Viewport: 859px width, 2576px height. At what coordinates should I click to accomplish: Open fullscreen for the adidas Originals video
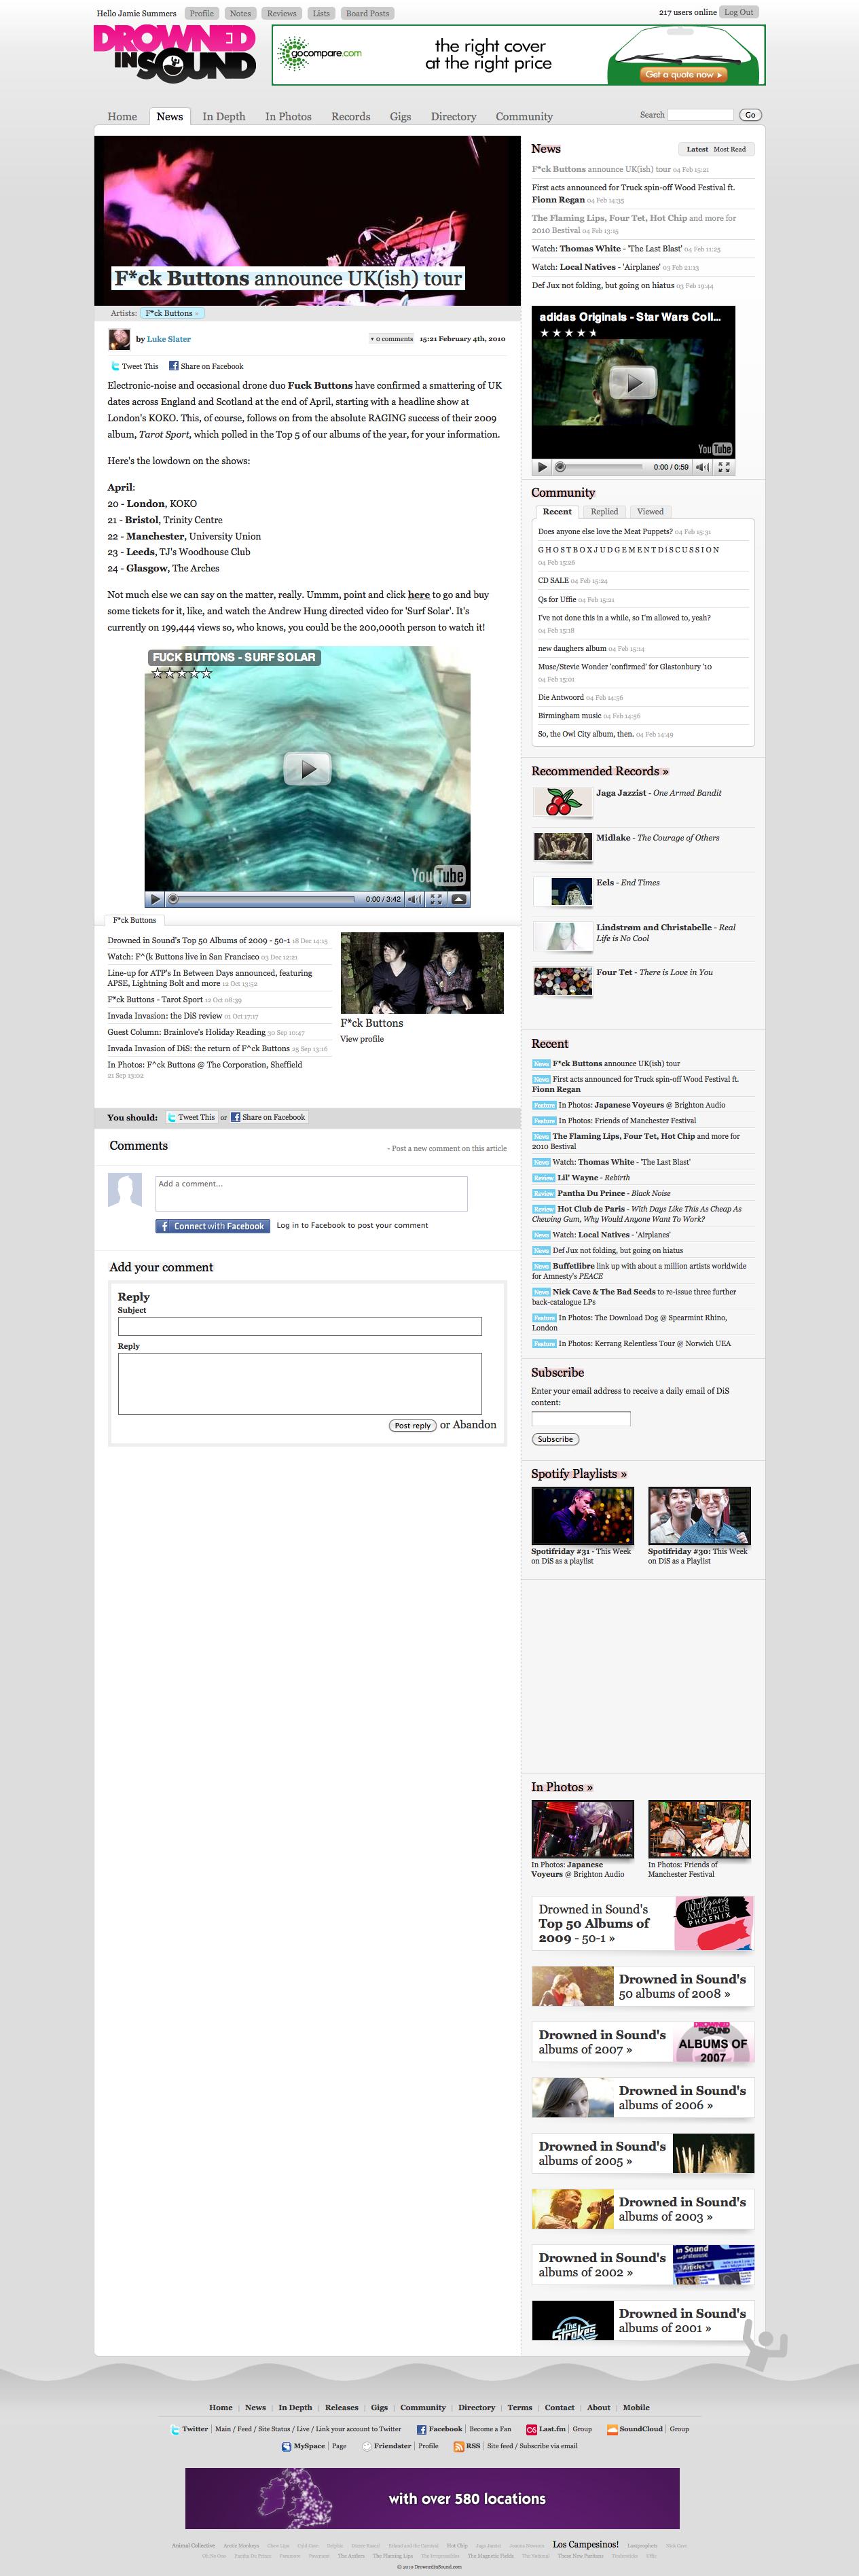coord(724,467)
